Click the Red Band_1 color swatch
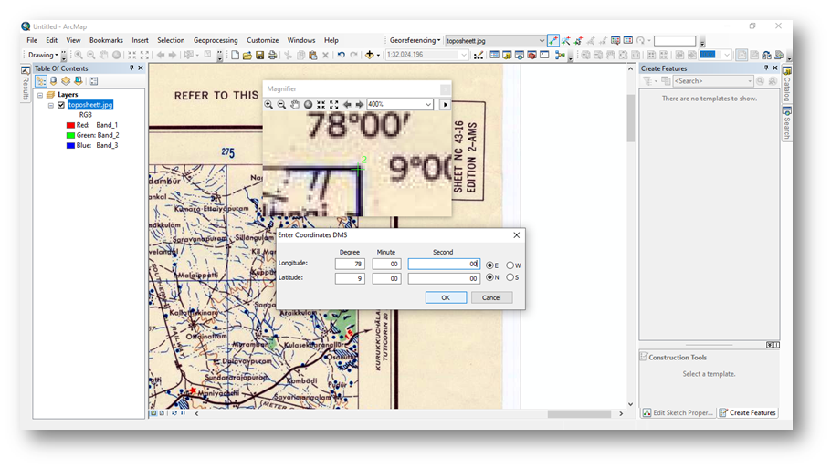 tap(70, 126)
